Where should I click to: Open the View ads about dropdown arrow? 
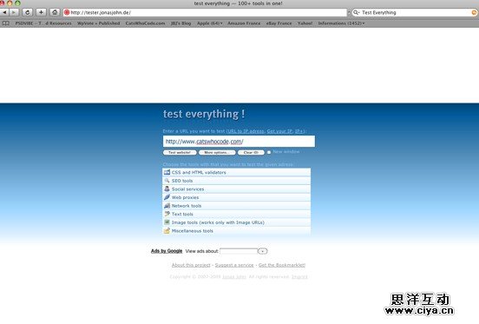click(x=262, y=251)
